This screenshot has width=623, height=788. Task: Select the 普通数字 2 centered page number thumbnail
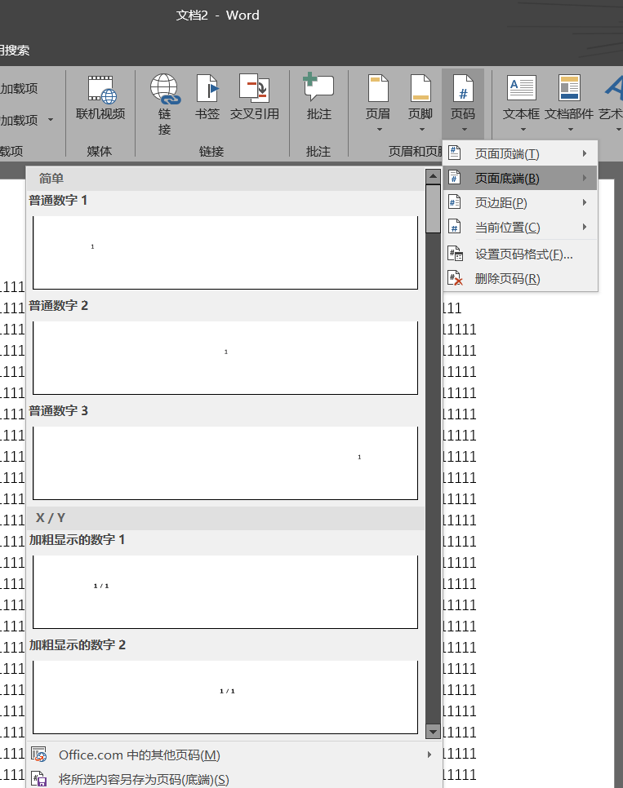225,356
